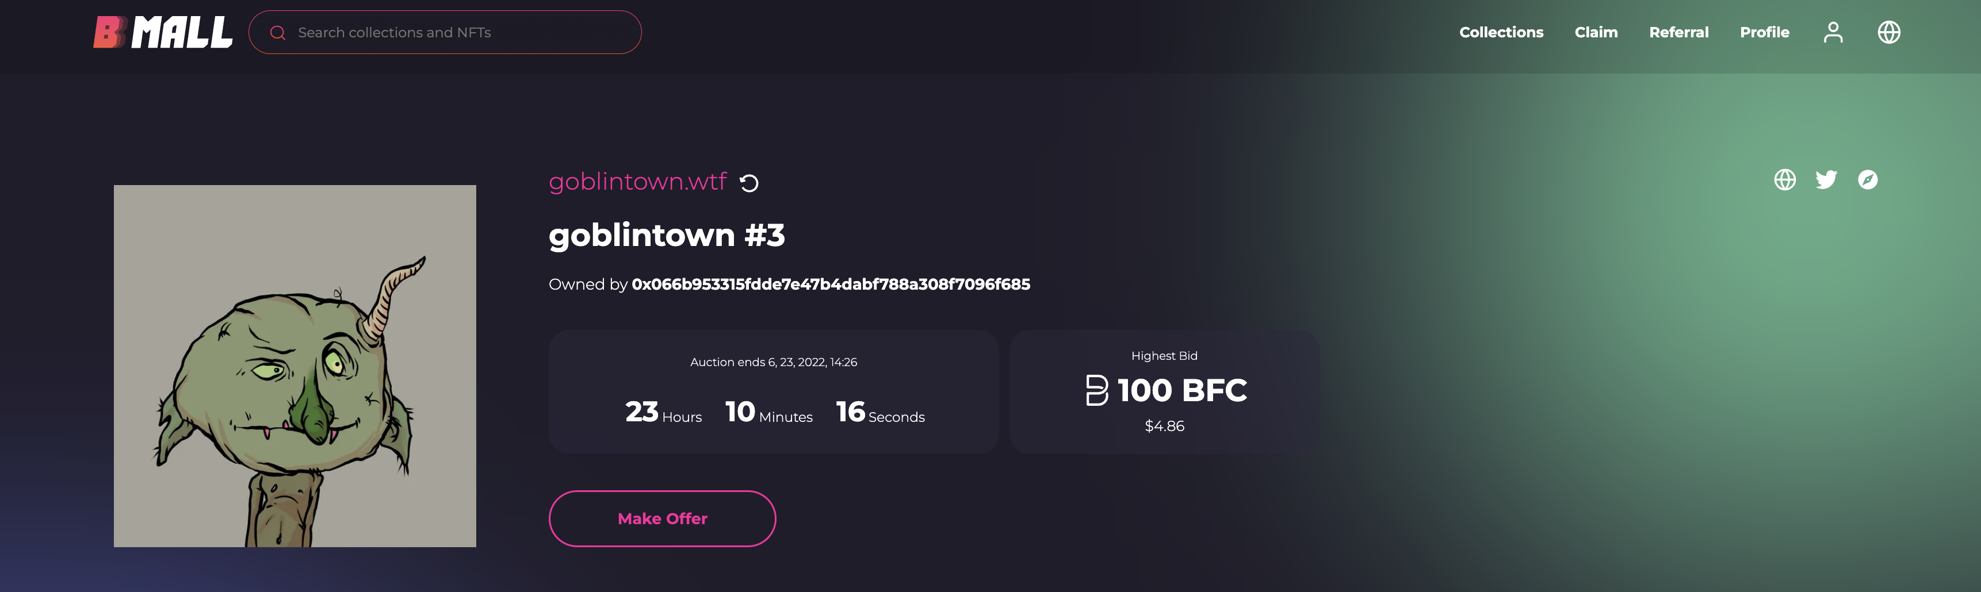Click the search magnifier icon
The height and width of the screenshot is (592, 1981).
pos(278,33)
